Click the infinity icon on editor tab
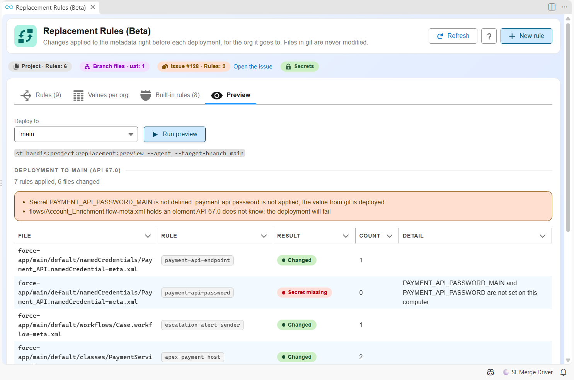Screen dimensions: 574x380 pos(9,7)
